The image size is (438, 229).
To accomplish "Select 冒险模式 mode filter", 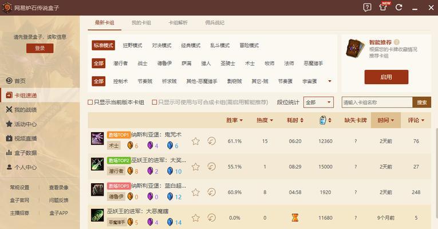I will point(249,45).
